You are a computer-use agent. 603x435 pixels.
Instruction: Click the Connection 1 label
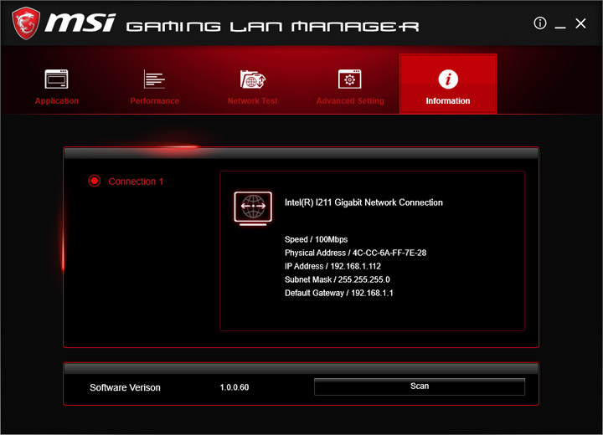136,182
